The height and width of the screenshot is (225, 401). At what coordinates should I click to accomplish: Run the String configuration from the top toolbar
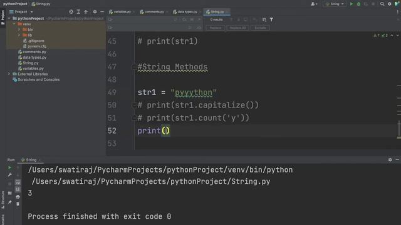pyautogui.click(x=352, y=4)
